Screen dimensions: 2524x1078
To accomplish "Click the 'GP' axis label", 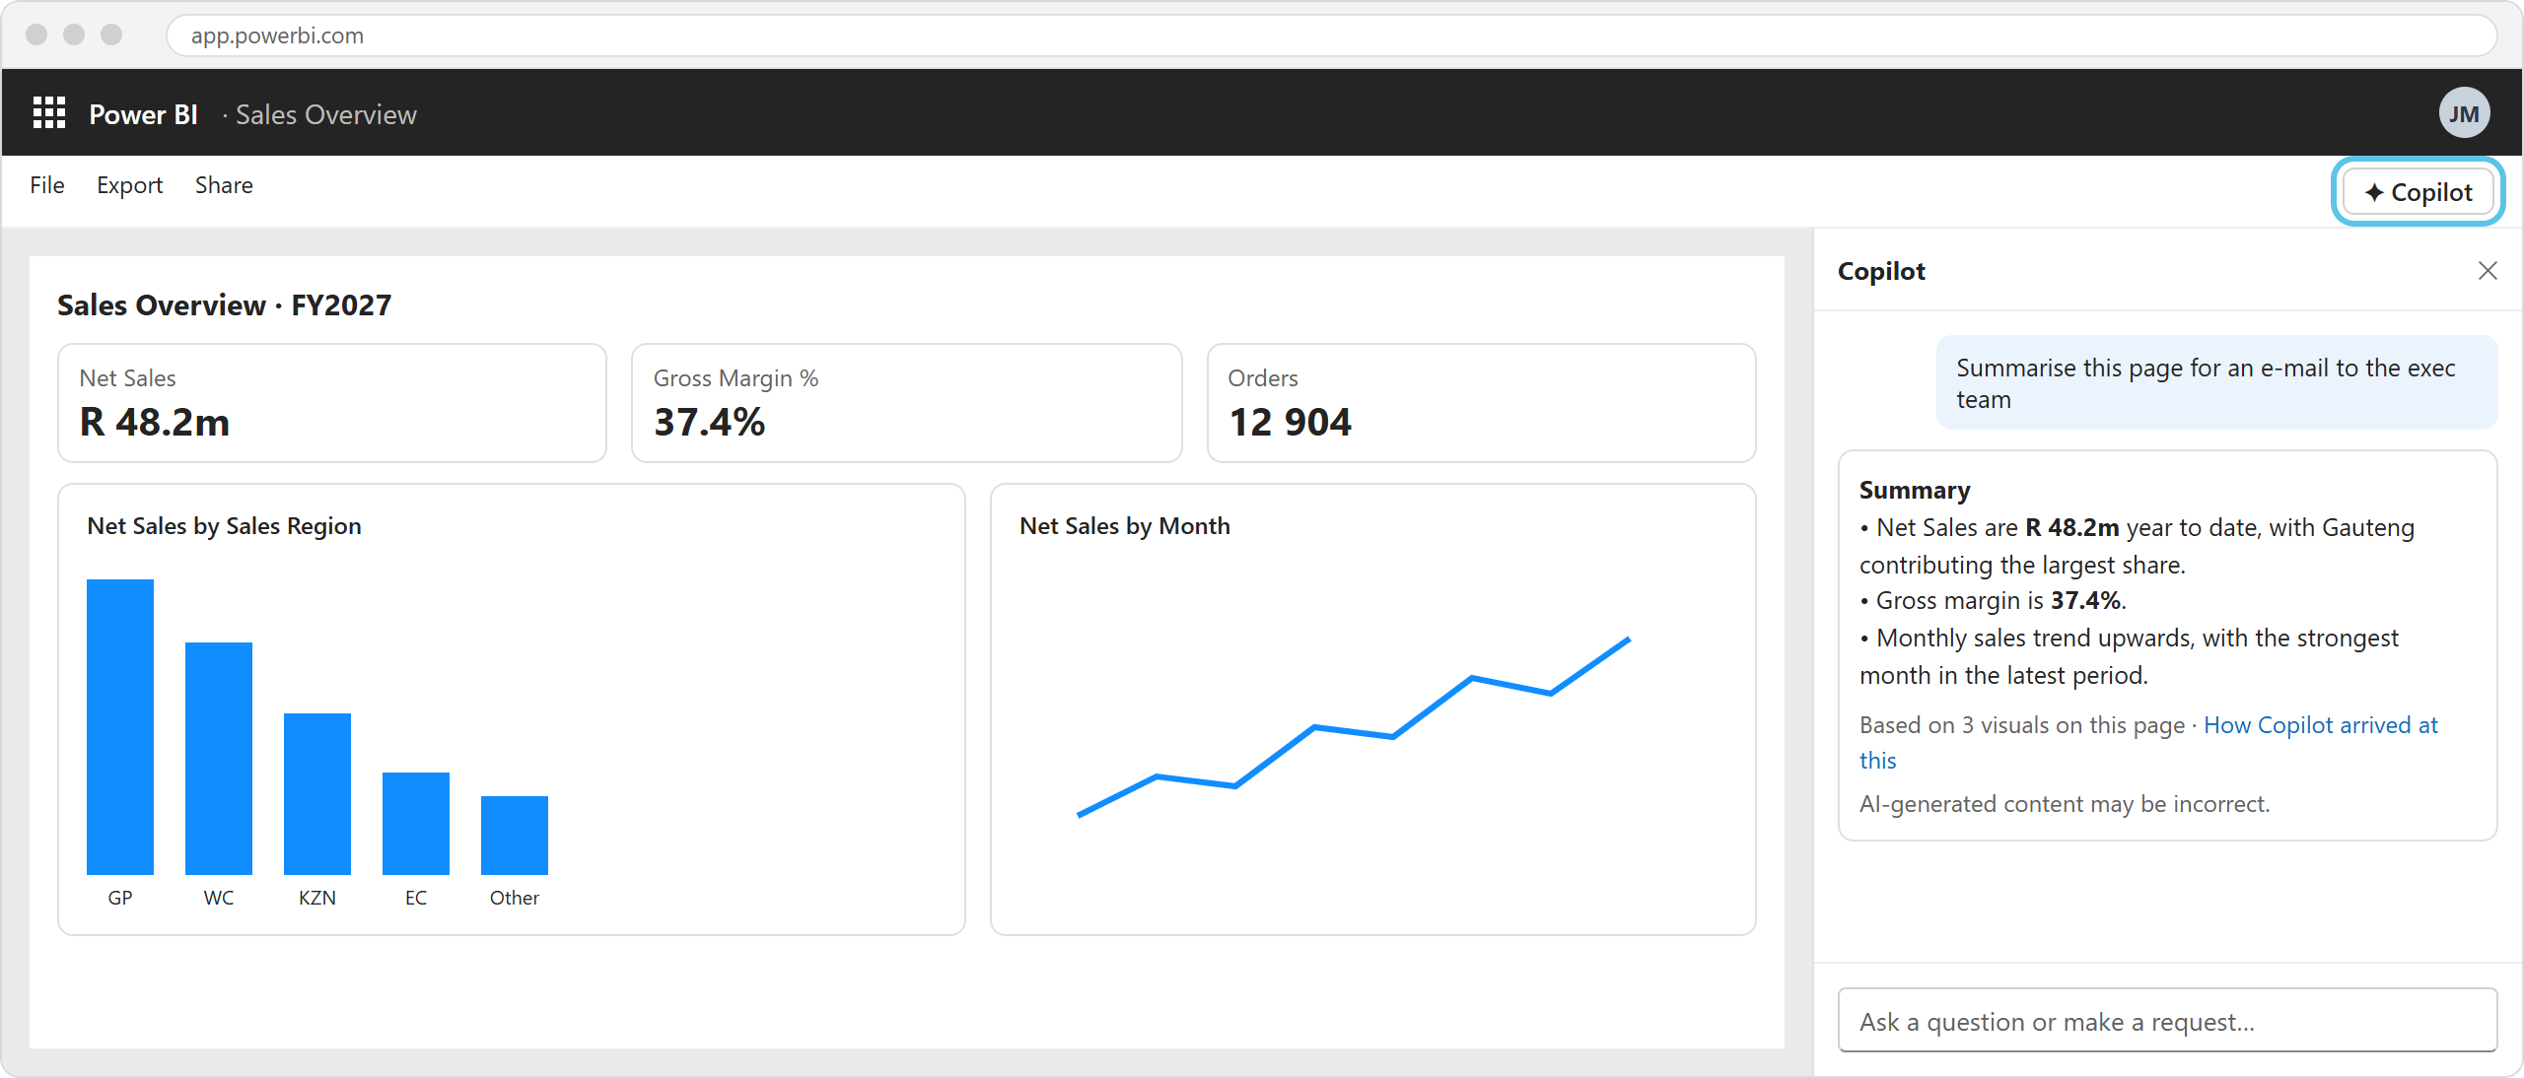I will coord(120,898).
